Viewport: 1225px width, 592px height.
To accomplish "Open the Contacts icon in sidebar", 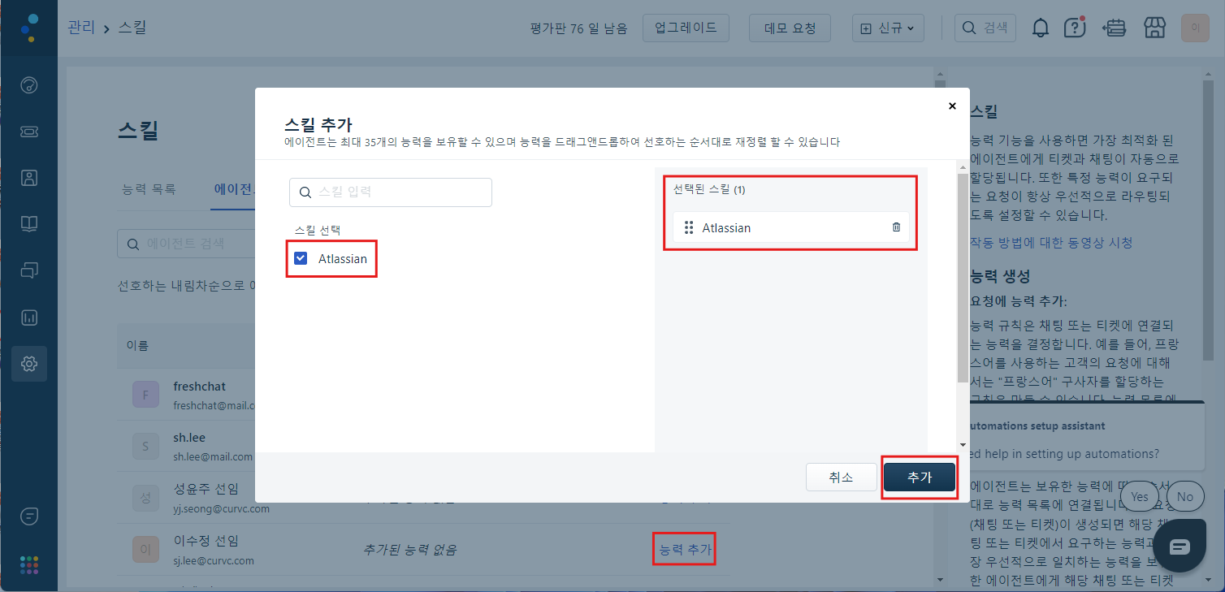I will click(x=29, y=178).
